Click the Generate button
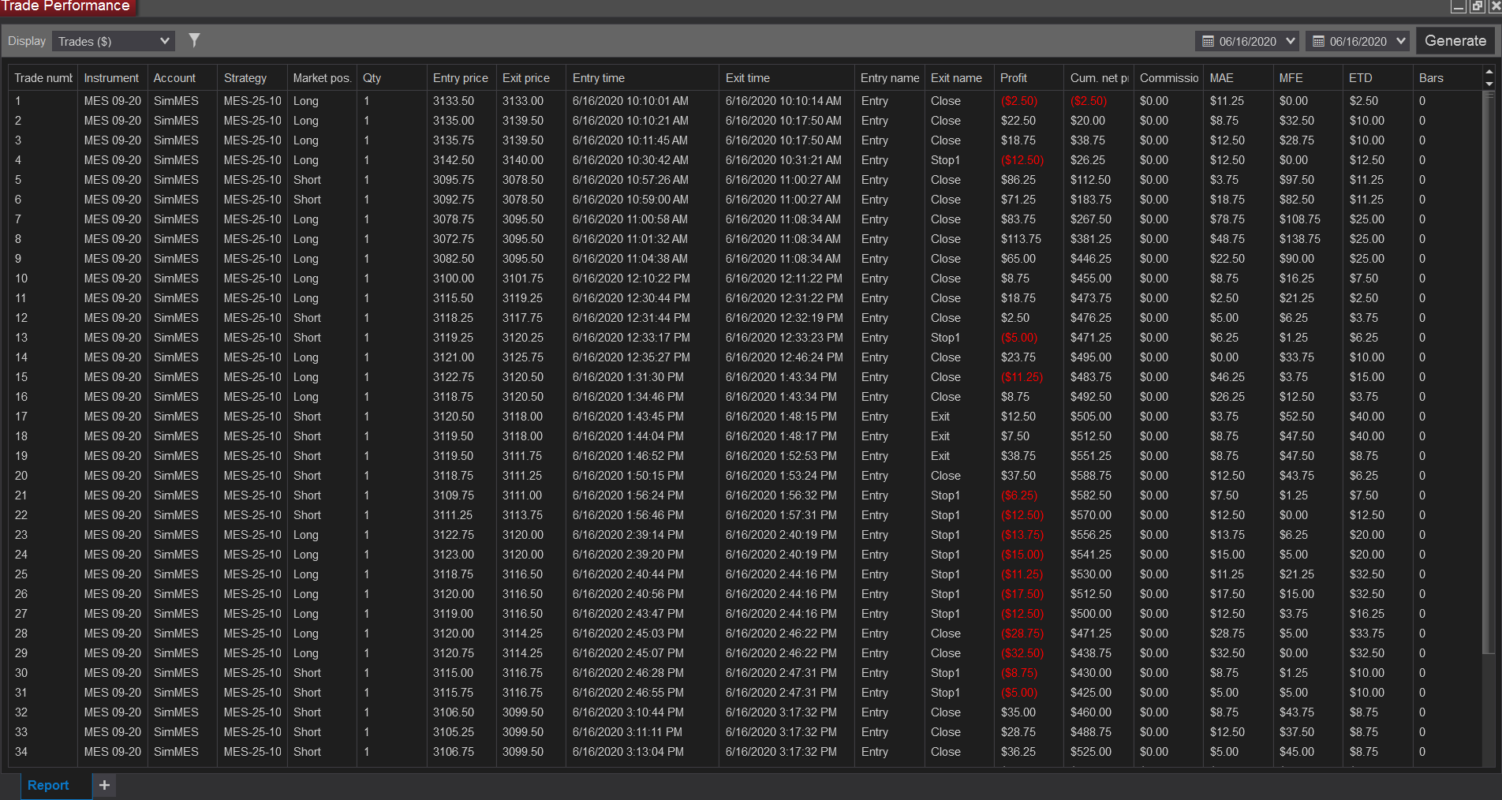The height and width of the screenshot is (800, 1502). pos(1455,41)
